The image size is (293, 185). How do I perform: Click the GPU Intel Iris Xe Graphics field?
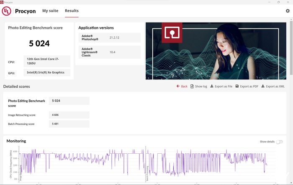click(47, 73)
